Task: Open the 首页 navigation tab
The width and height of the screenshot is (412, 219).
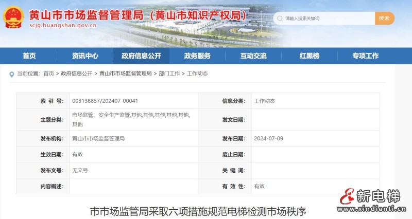Action: (x=29, y=56)
